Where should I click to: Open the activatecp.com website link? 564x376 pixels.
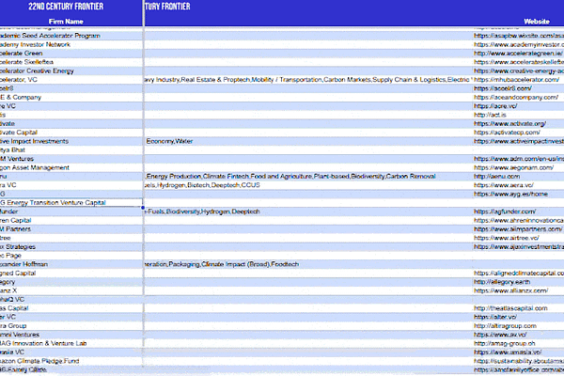click(507, 133)
